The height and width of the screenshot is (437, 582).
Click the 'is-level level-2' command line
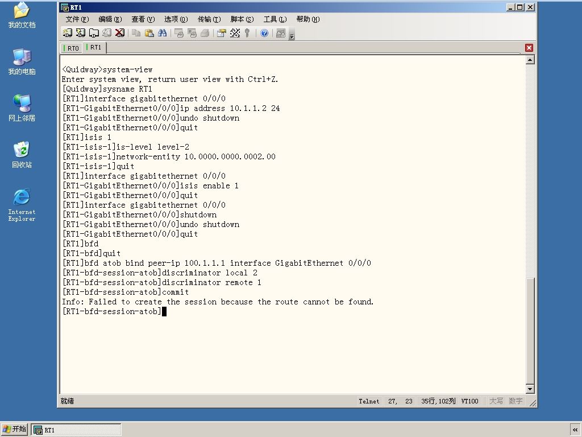126,147
